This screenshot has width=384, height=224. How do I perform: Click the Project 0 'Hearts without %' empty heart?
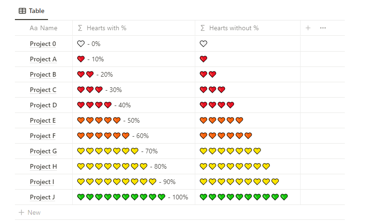pyautogui.click(x=203, y=44)
